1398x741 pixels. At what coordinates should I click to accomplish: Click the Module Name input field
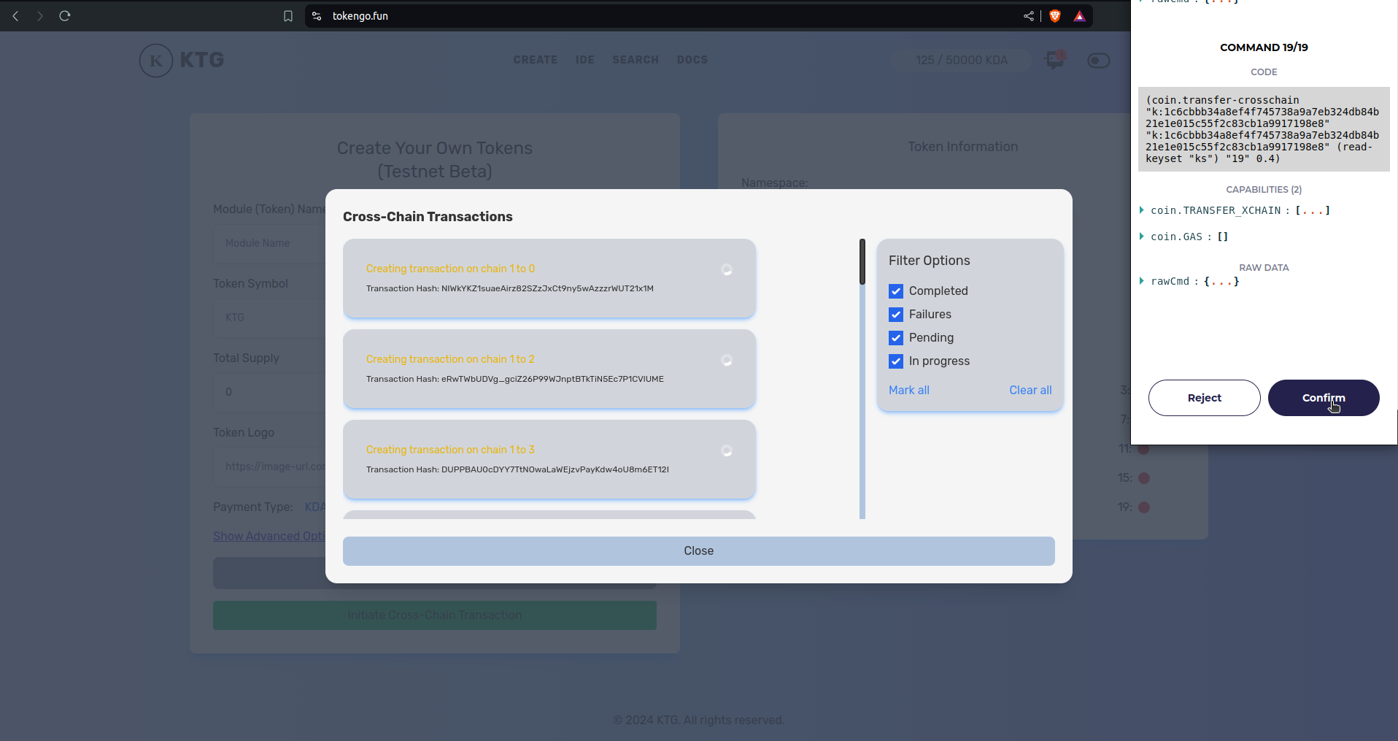(269, 243)
